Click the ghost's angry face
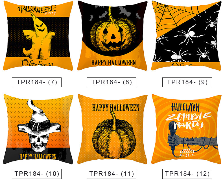 40,27
